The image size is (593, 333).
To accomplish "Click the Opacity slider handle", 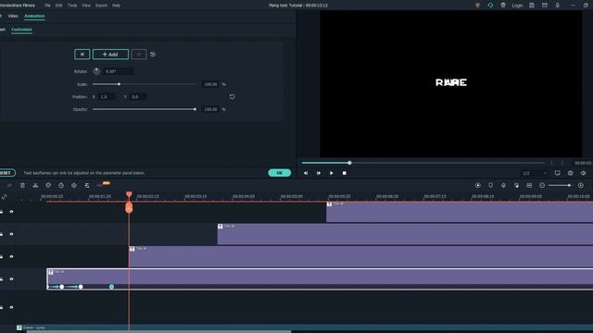I will coord(195,109).
